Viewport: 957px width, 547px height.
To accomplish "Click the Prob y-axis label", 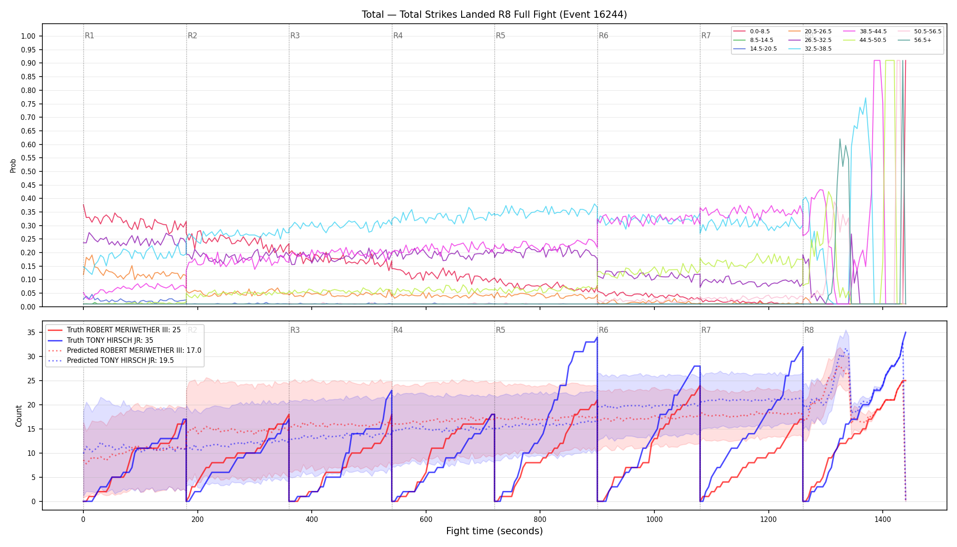I will pyautogui.click(x=13, y=165).
